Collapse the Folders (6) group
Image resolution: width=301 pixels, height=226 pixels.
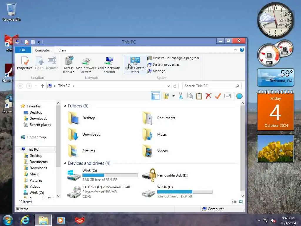(x=65, y=106)
